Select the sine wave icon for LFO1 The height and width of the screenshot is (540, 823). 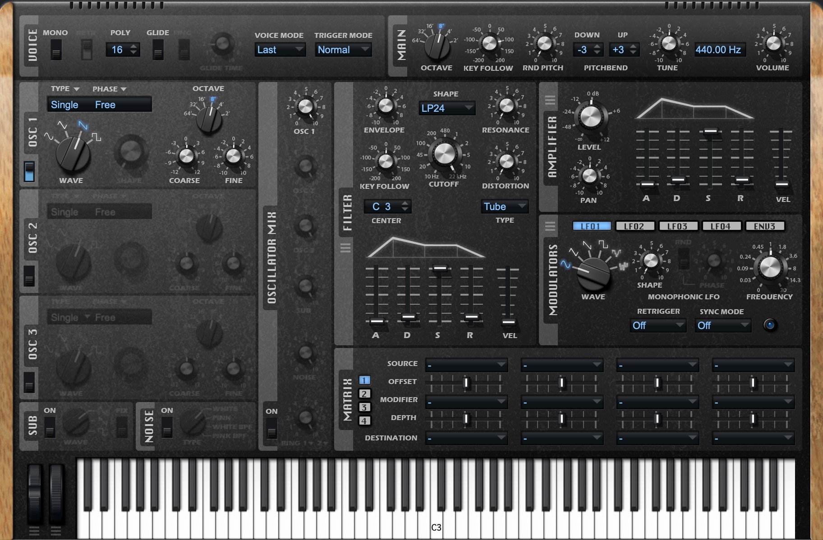click(x=566, y=265)
